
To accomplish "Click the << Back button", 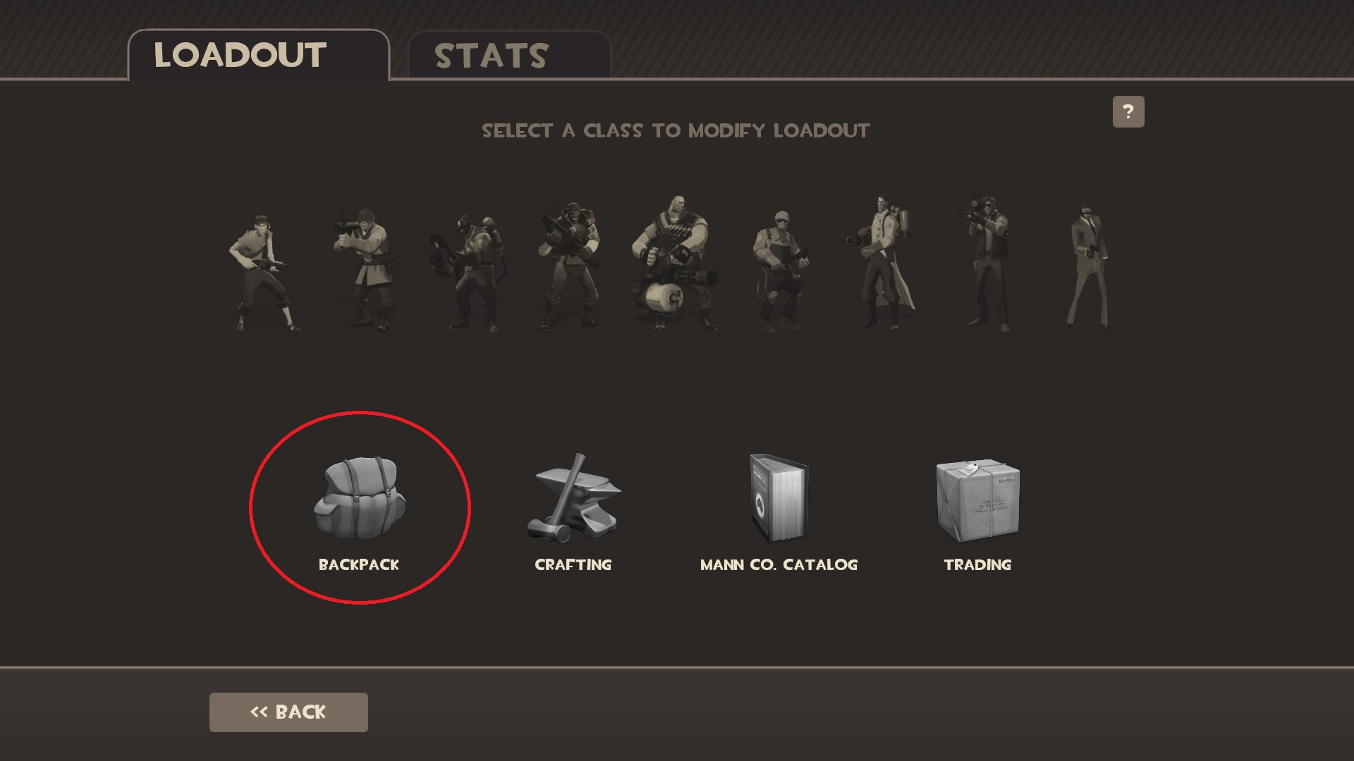I will (288, 712).
